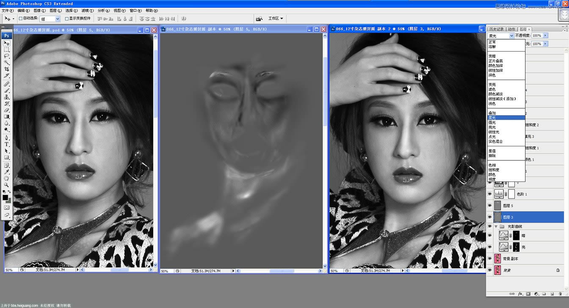Select the Path Selection tool
569x308 pixels.
[x=7, y=151]
